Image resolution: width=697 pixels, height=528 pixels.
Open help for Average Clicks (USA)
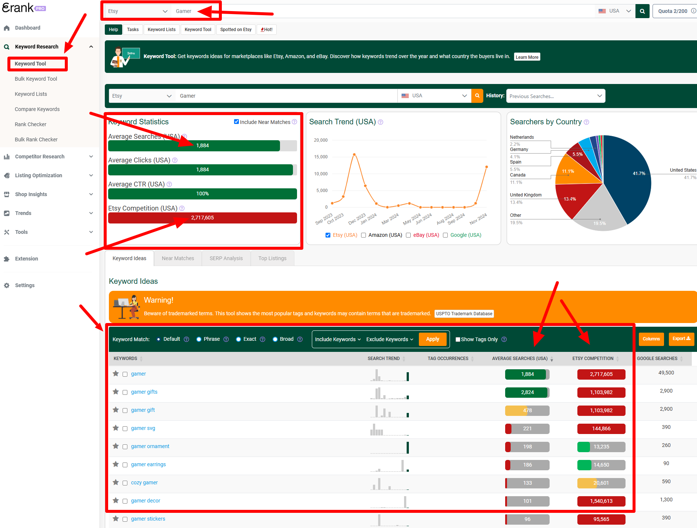[175, 160]
